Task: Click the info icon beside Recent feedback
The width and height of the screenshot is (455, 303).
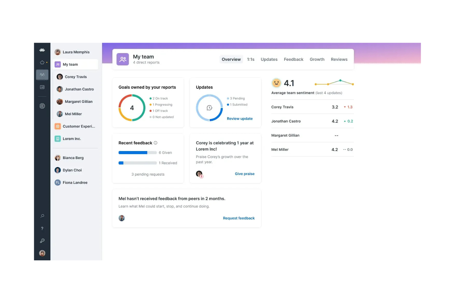Action: [x=156, y=143]
